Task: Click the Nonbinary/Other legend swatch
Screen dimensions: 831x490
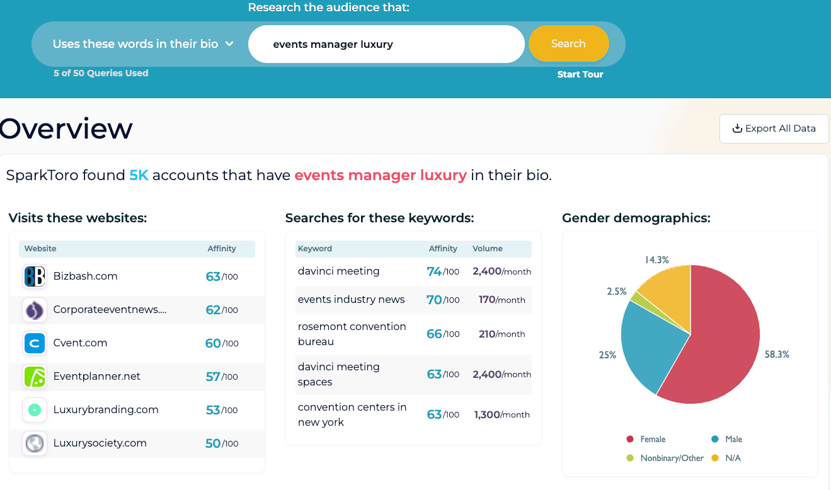Action: (630, 459)
